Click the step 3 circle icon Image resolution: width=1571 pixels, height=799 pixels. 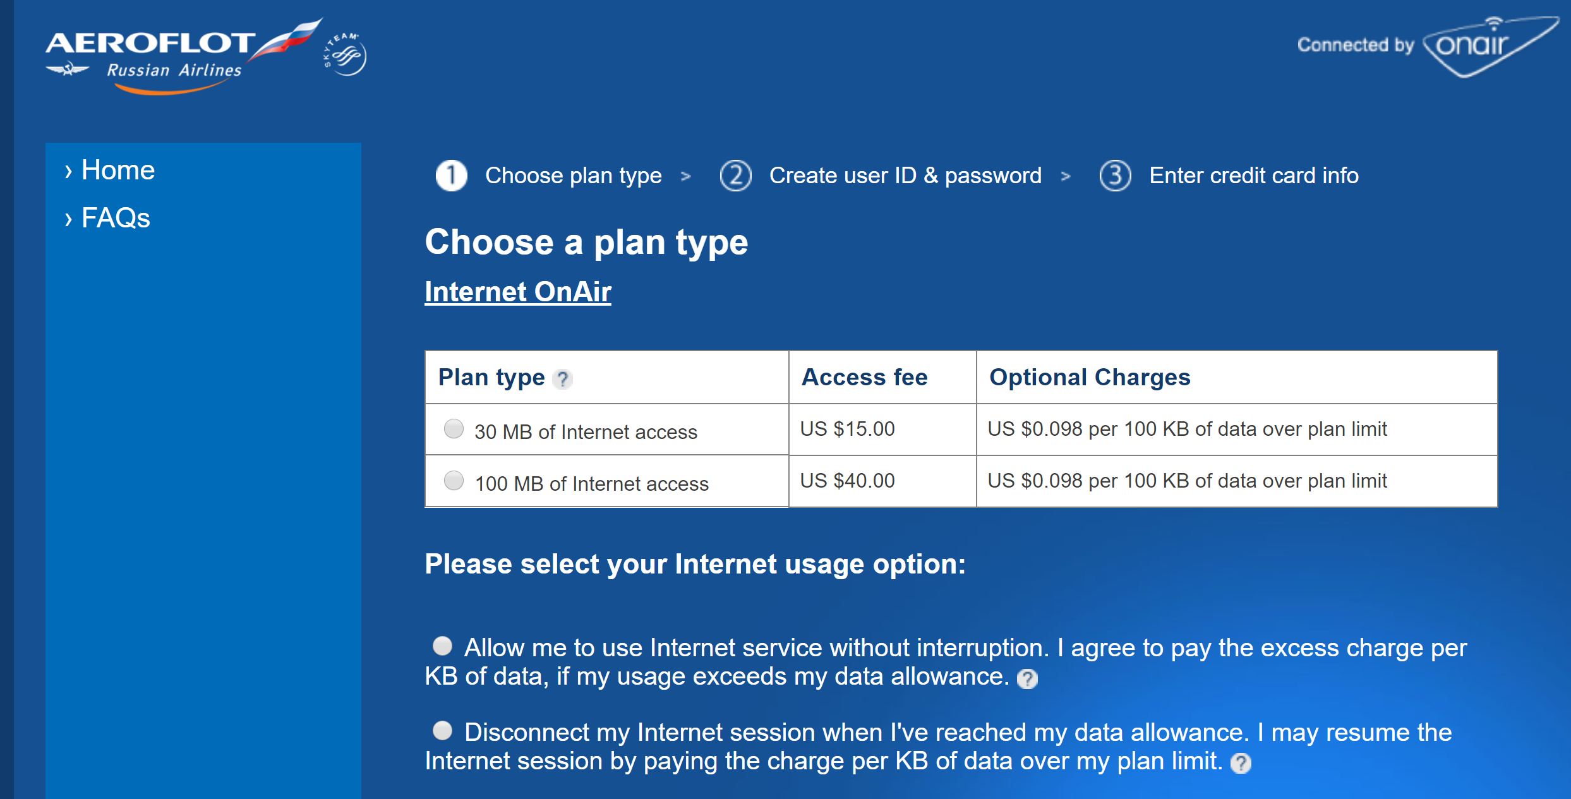coord(1115,176)
